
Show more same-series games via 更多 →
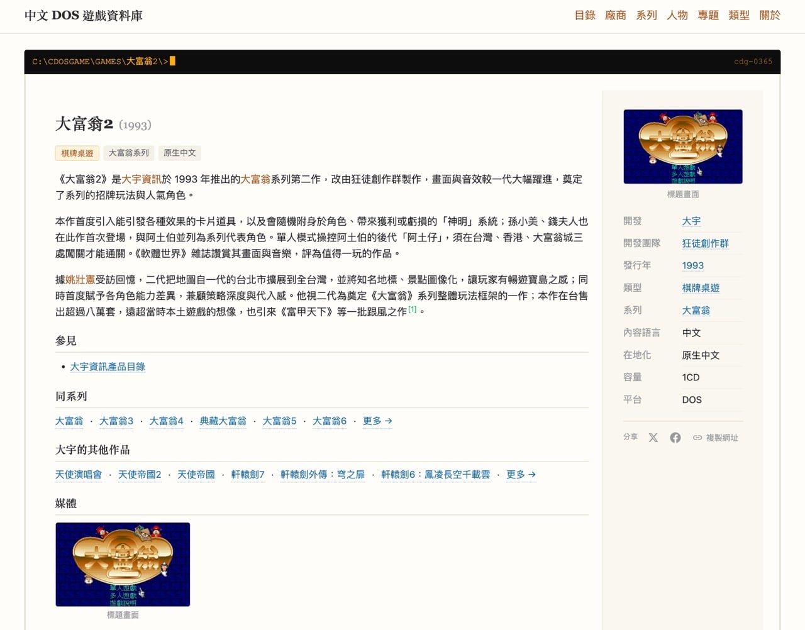(377, 421)
